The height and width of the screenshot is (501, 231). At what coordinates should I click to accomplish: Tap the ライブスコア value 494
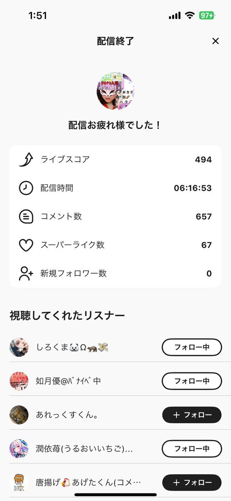tap(203, 160)
